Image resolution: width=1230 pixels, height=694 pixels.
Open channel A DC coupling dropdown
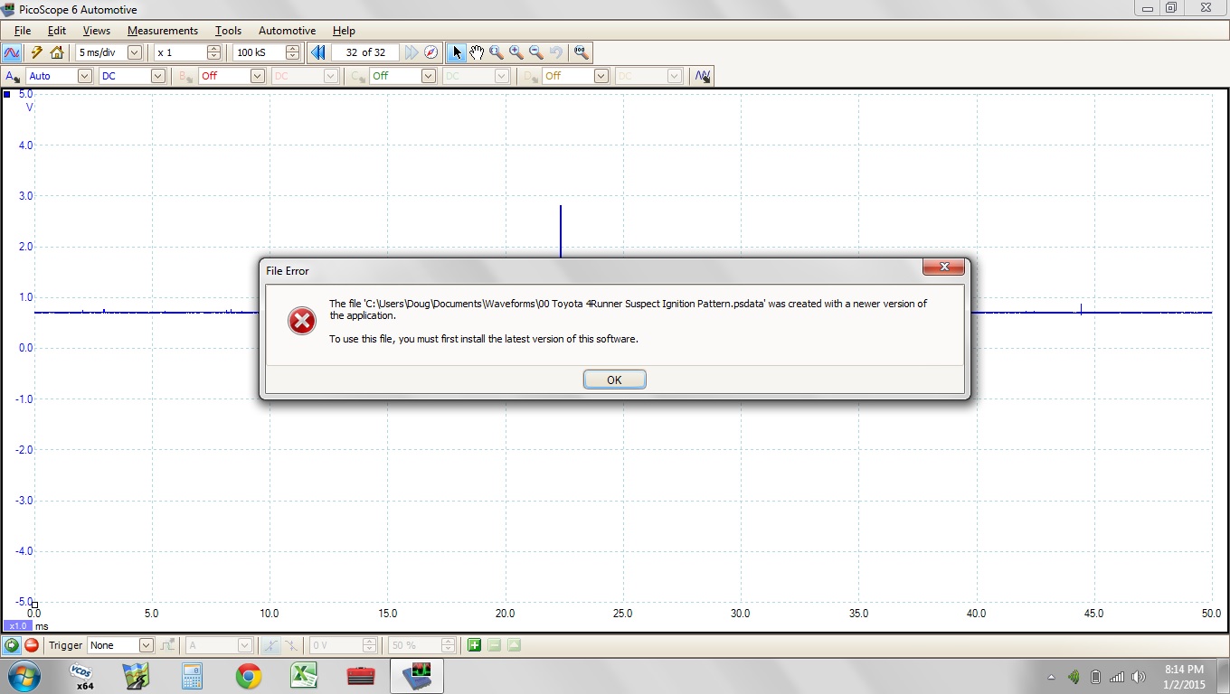coord(158,76)
